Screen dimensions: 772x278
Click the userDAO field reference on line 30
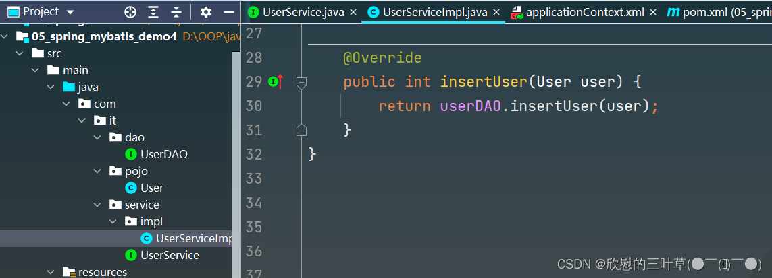[471, 106]
